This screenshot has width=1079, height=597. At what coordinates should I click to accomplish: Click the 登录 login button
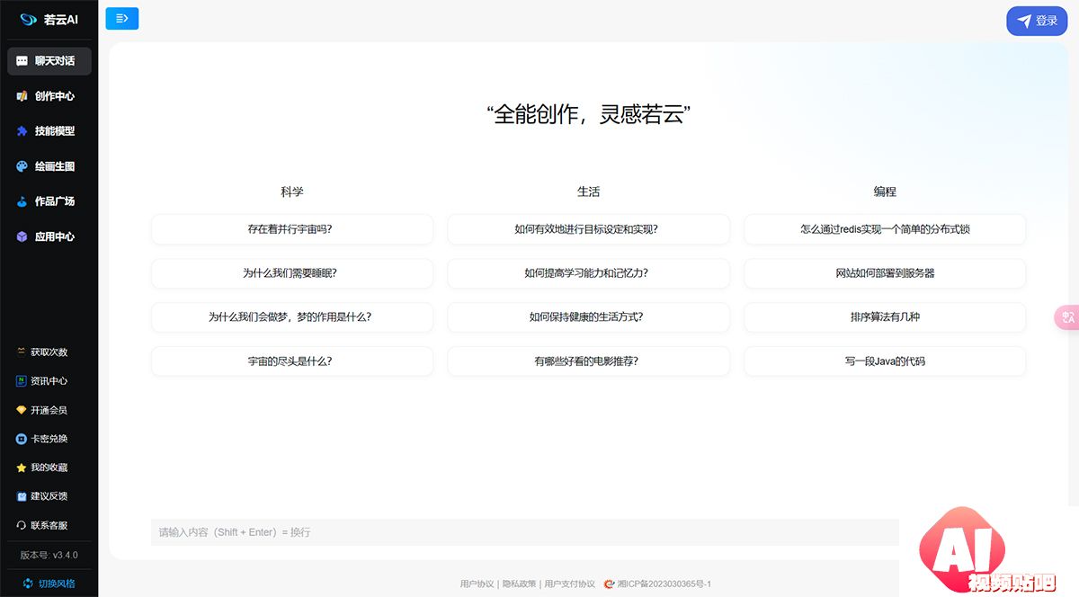point(1037,21)
